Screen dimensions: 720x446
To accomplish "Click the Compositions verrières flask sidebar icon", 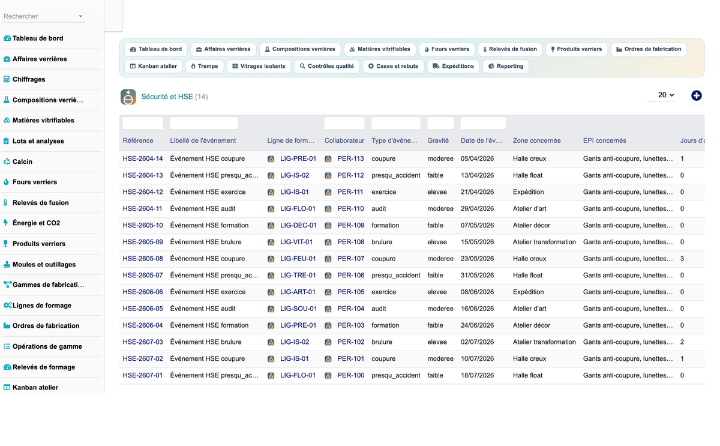I will click(7, 100).
